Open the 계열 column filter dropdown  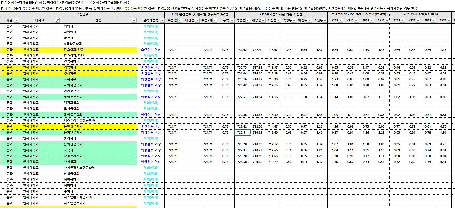[x=16, y=20]
